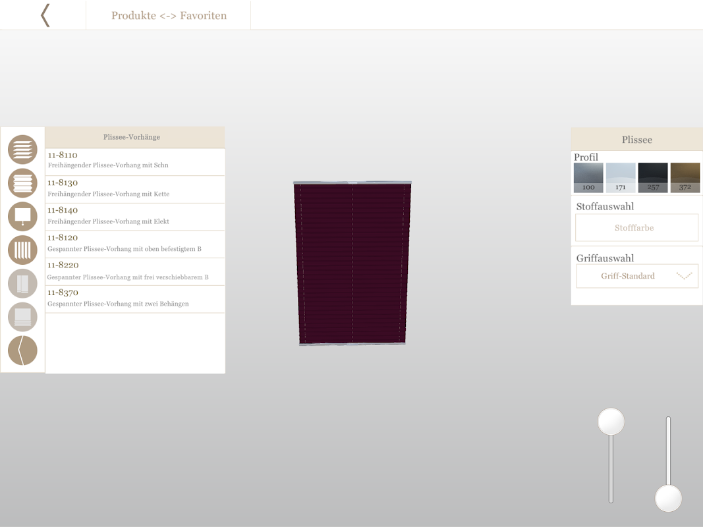
Task: Click the left vertical slider knob
Action: (611, 422)
